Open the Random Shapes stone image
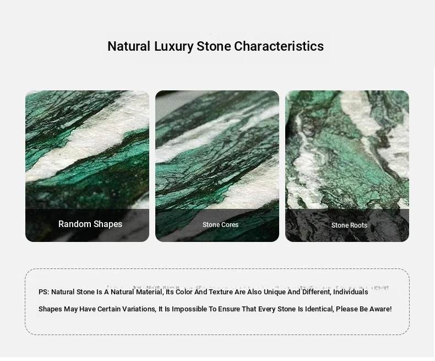Image resolution: width=435 pixels, height=361 pixels. coord(87,149)
